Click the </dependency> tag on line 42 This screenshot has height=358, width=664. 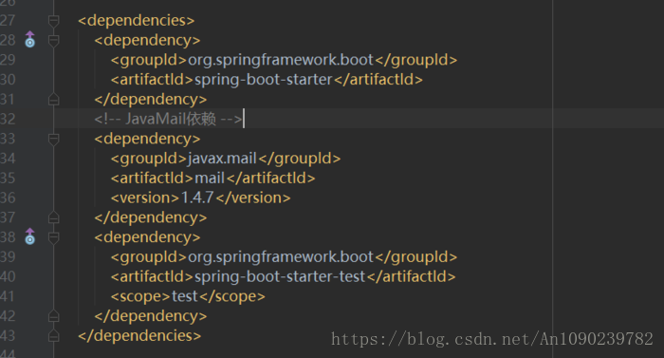[x=150, y=315]
